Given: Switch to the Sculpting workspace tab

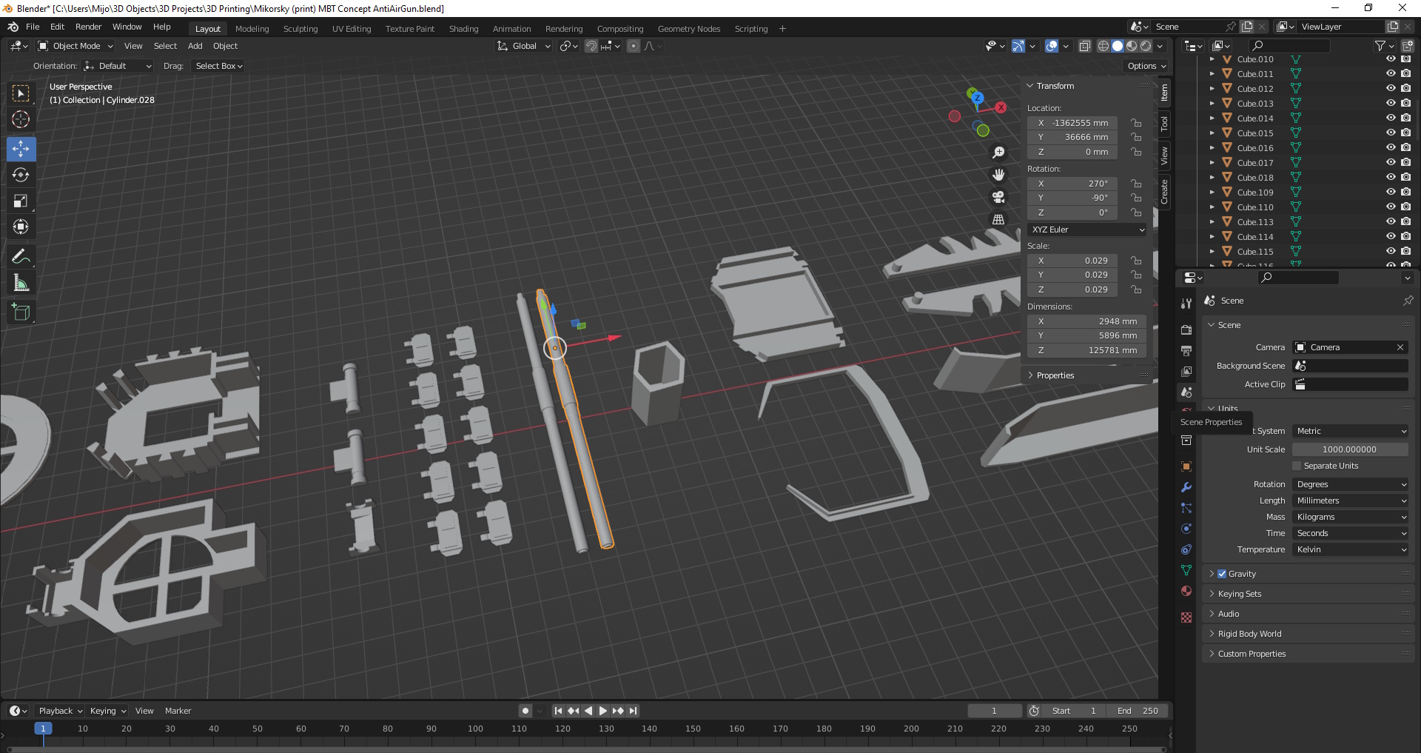Looking at the screenshot, I should pyautogui.click(x=300, y=29).
